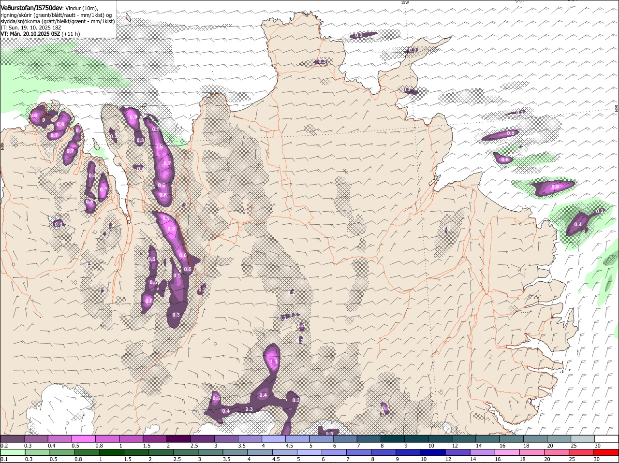Screen dimensions: 619x463
Task: Select the top-scale dark teal swatch between 8 and 9
Action: click(x=393, y=438)
